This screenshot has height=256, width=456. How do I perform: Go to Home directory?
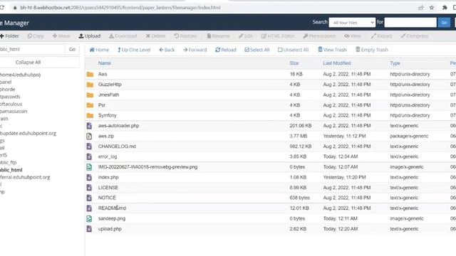coord(99,50)
